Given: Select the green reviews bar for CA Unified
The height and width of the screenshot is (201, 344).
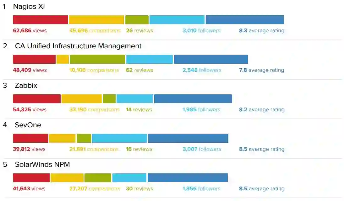Looking at the screenshot, I should click(97, 59).
